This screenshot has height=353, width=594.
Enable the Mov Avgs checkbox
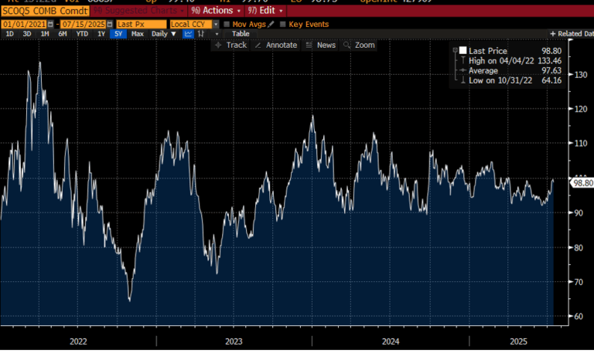pos(226,24)
